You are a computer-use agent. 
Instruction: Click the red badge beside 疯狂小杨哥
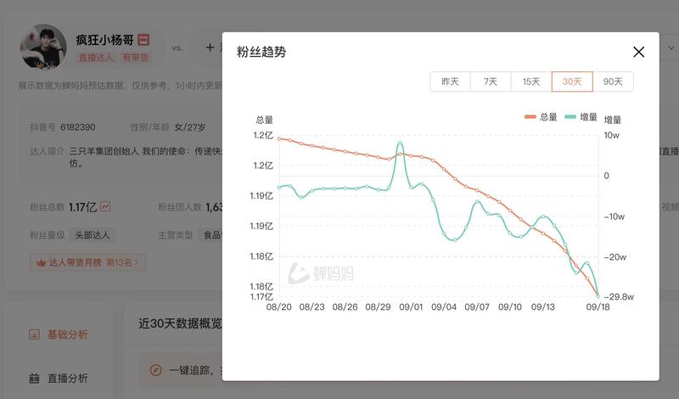coord(144,39)
